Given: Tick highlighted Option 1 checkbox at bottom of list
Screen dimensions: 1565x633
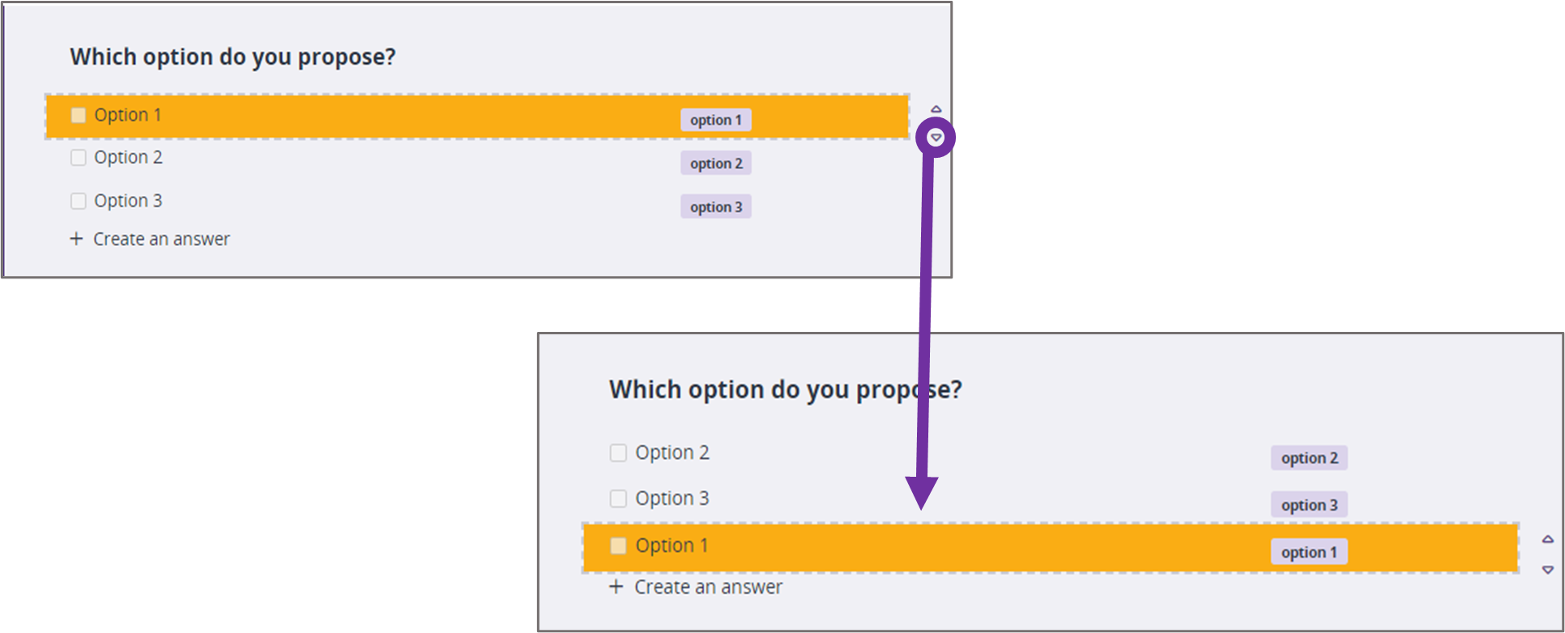Looking at the screenshot, I should 618,546.
